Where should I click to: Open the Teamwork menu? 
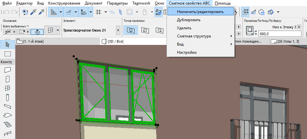tap(141, 3)
